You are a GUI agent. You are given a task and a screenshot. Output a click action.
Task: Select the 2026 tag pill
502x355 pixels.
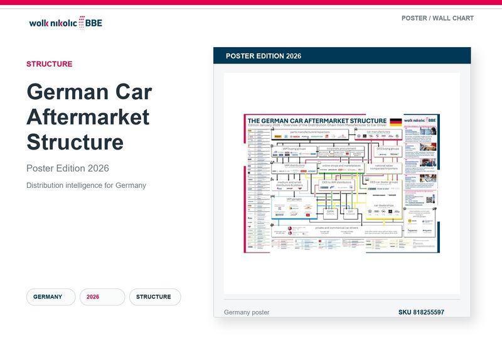102,297
